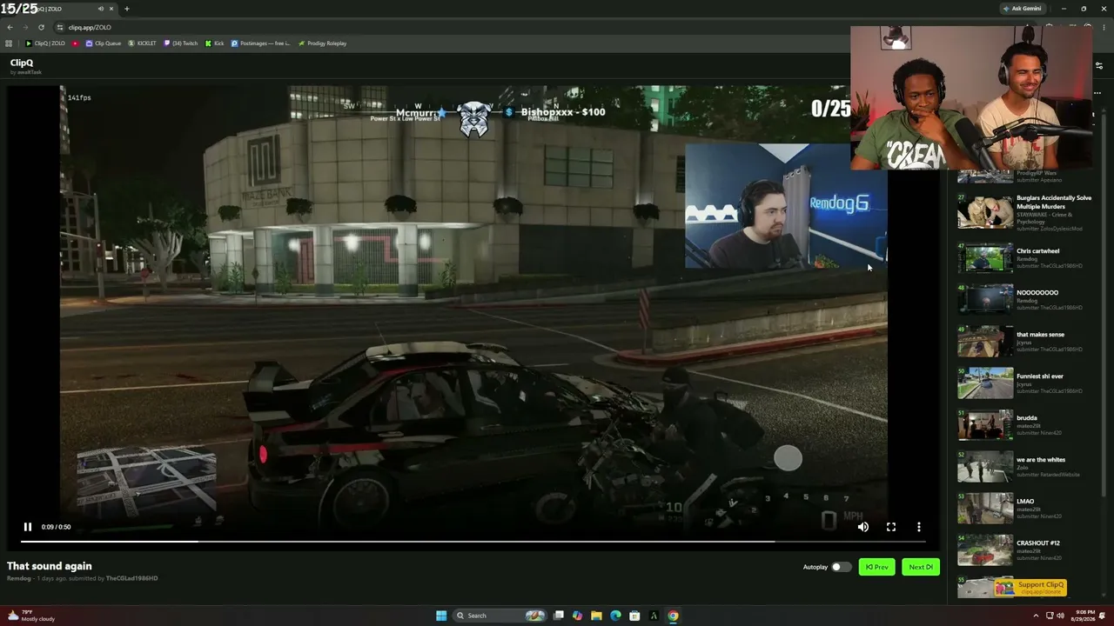1114x626 pixels.
Task: Open the (34) Twitch bookmark
Action: point(181,43)
